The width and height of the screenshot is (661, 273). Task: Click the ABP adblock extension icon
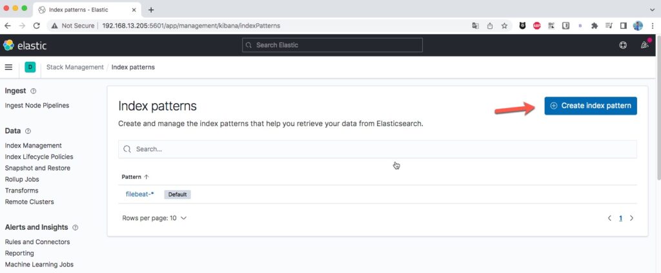(x=536, y=26)
